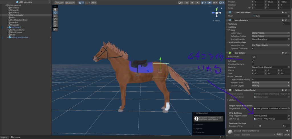Open the Light Probes dropdown
292x139 pixels.
[271, 33]
